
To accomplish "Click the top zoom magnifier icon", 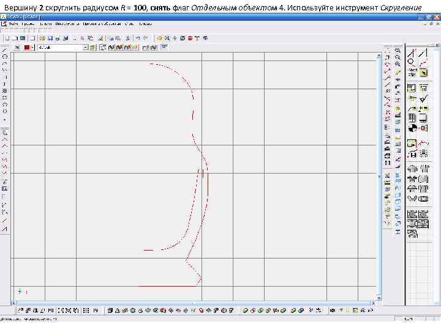I will pyautogui.click(x=398, y=51).
